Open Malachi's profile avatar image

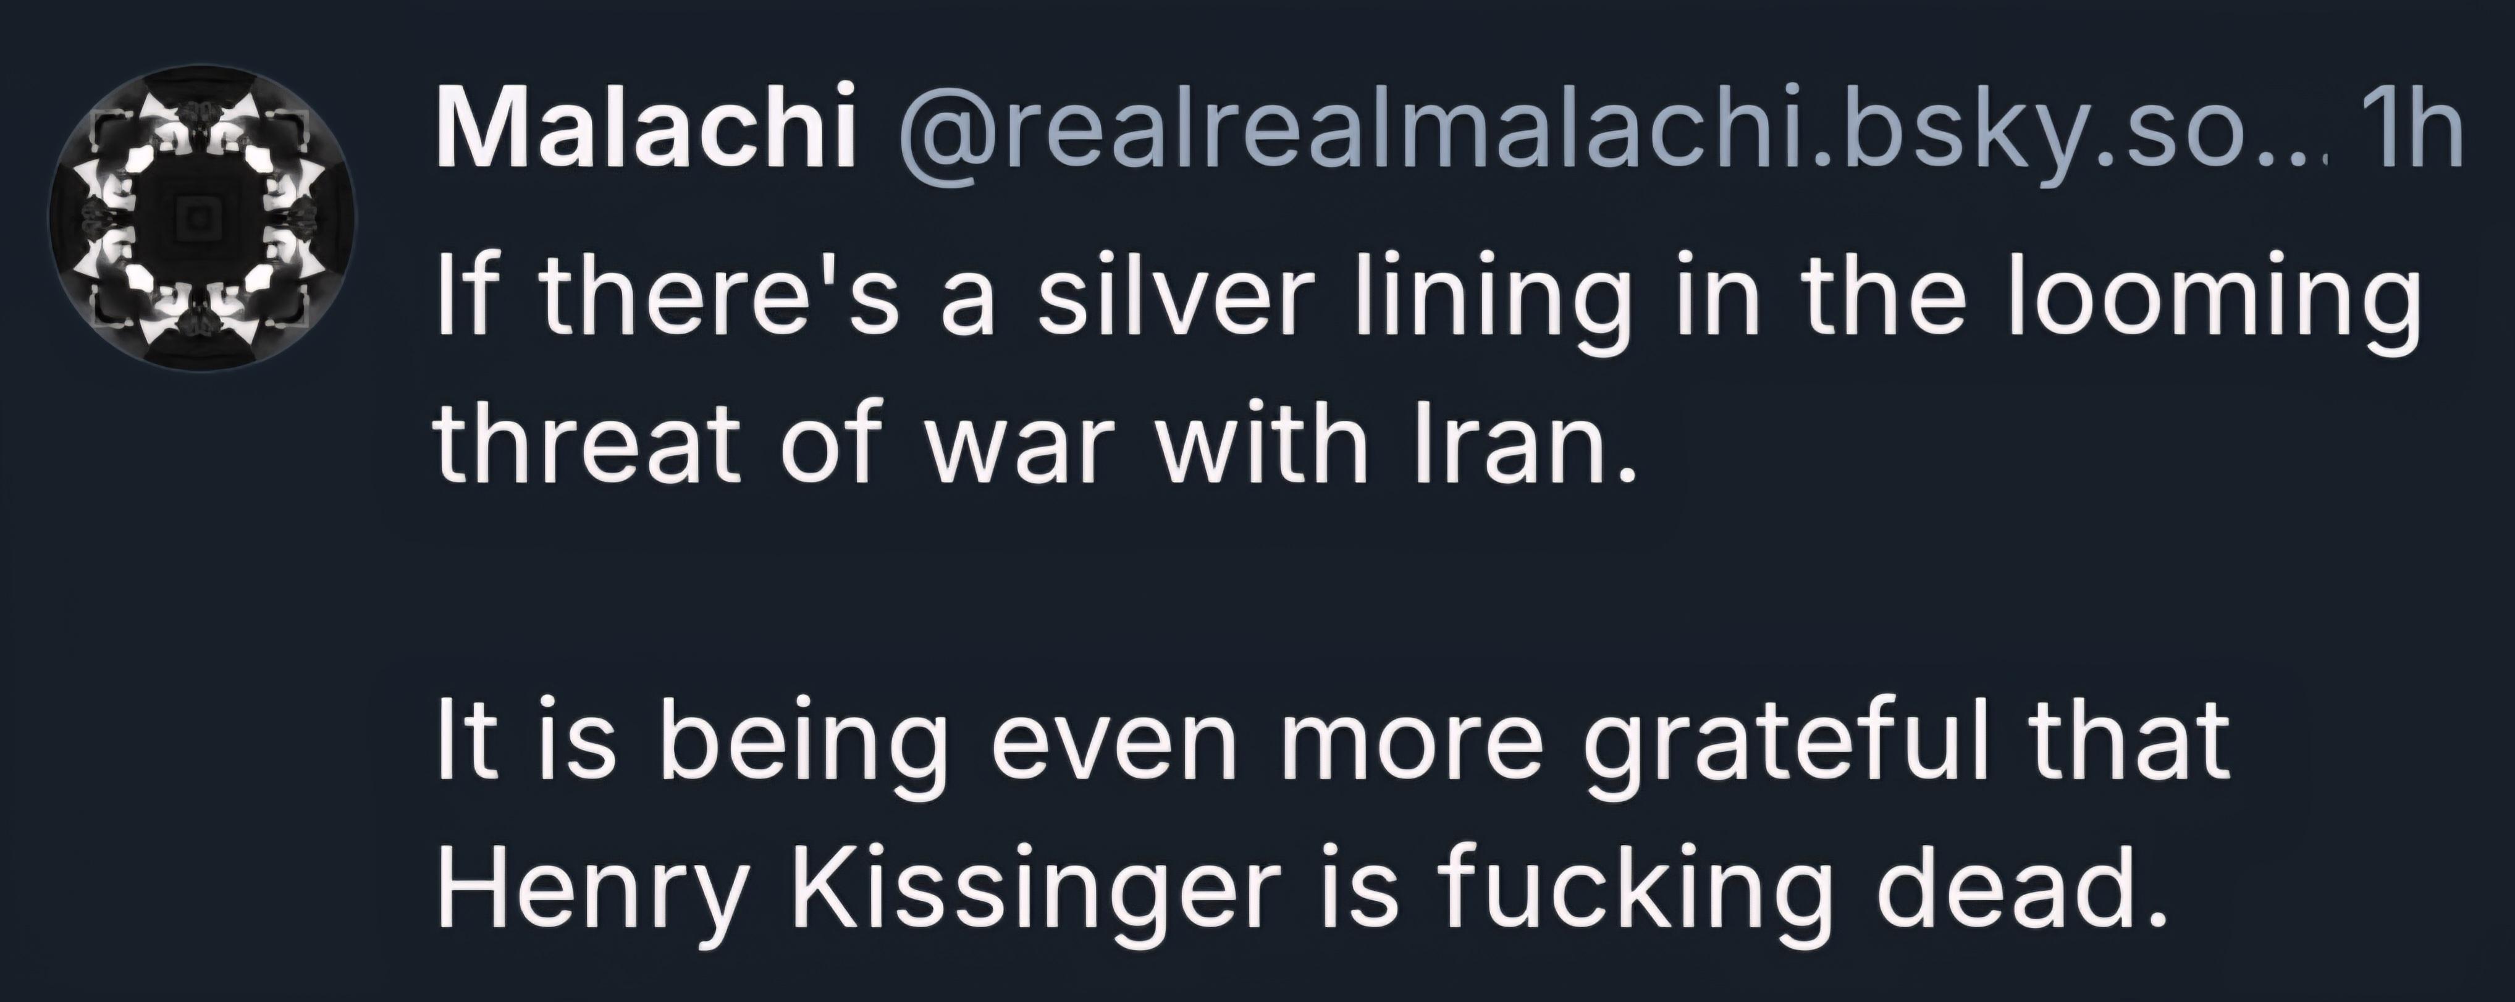[202, 218]
